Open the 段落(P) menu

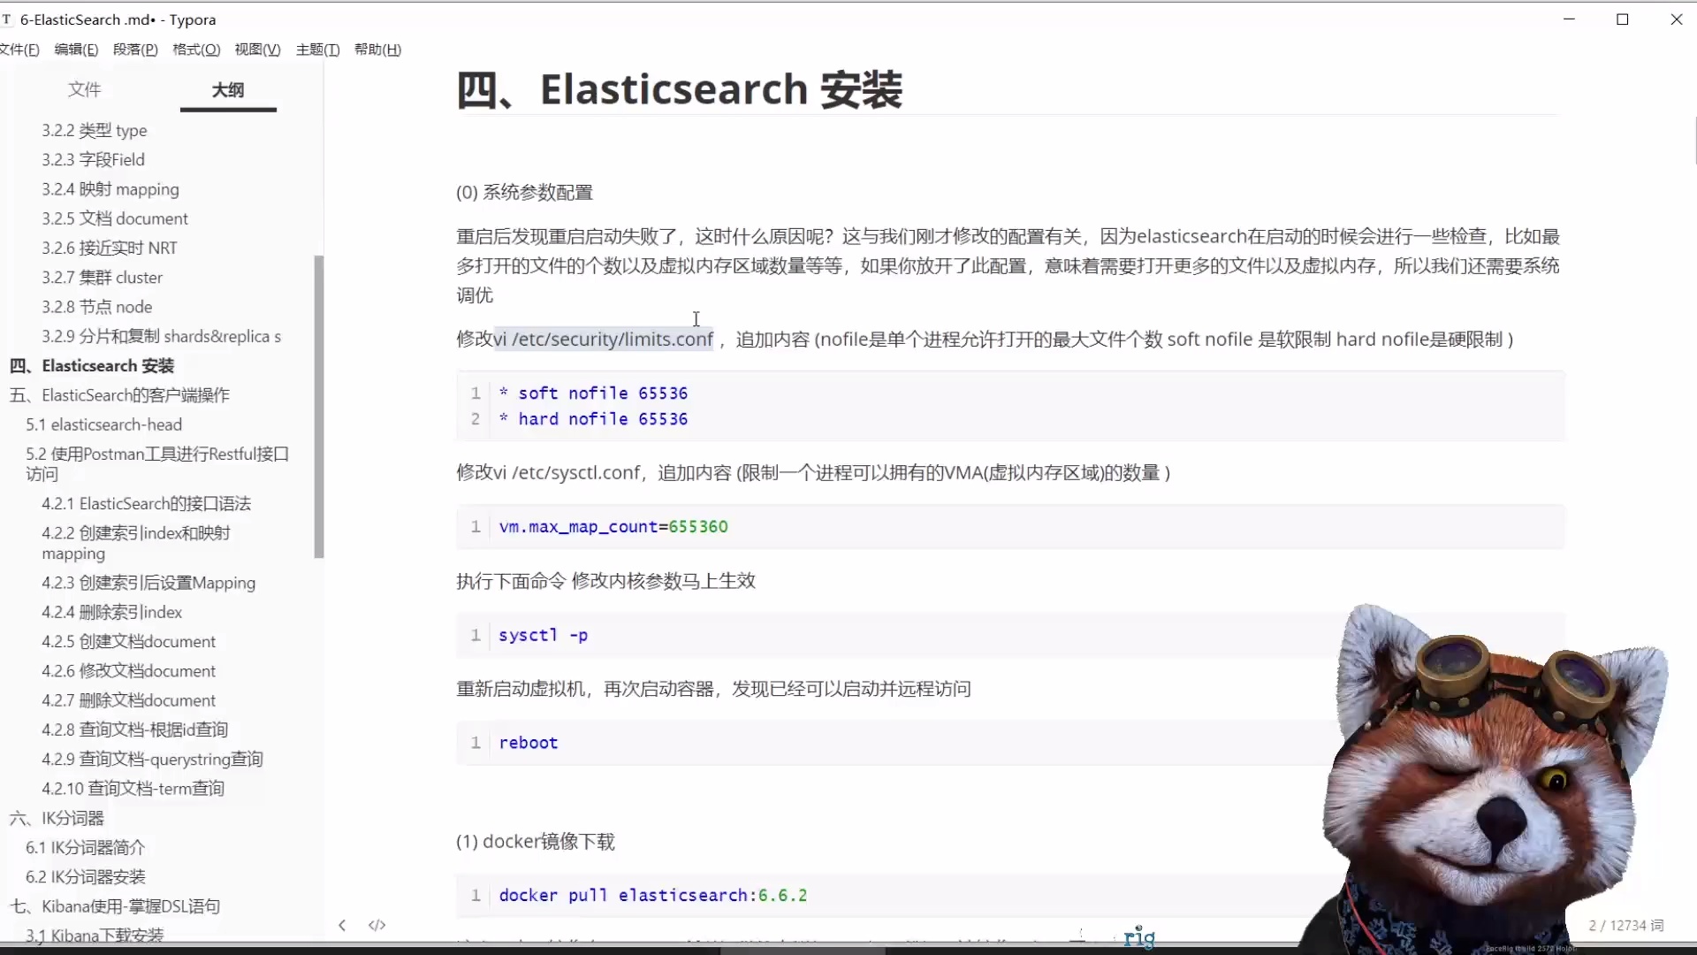click(135, 50)
